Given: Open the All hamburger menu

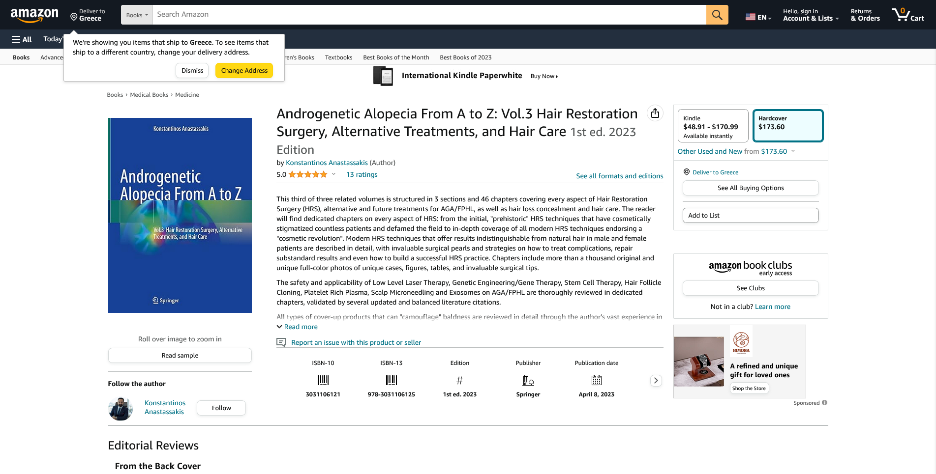Looking at the screenshot, I should coord(22,39).
